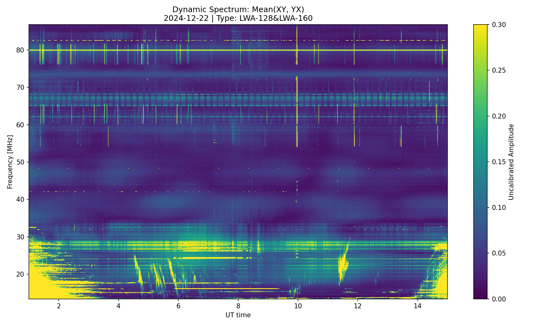Click the 10 tick label on UT time axis
The height and width of the screenshot is (326, 559).
coord(298,306)
